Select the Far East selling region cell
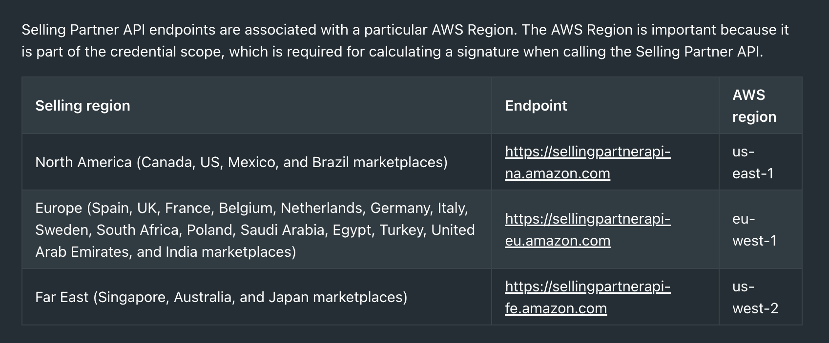The image size is (829, 343). pyautogui.click(x=256, y=297)
